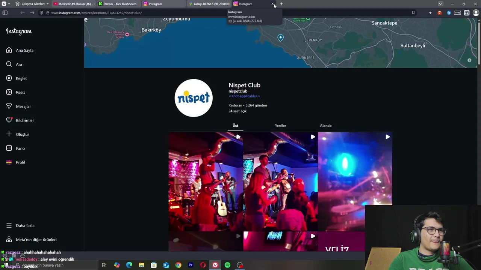This screenshot has width=481, height=270.
Task: Click the 24 saat açık text
Action: [237, 111]
